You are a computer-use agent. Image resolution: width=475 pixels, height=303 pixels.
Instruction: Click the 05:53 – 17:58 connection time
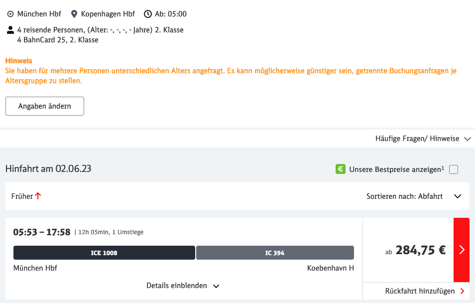pyautogui.click(x=42, y=232)
